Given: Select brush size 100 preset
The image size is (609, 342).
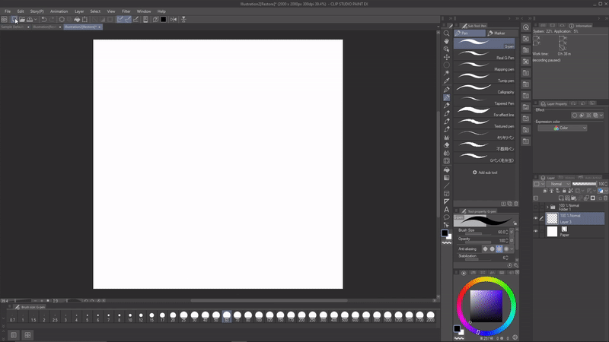Looking at the screenshot, I should (x=259, y=316).
